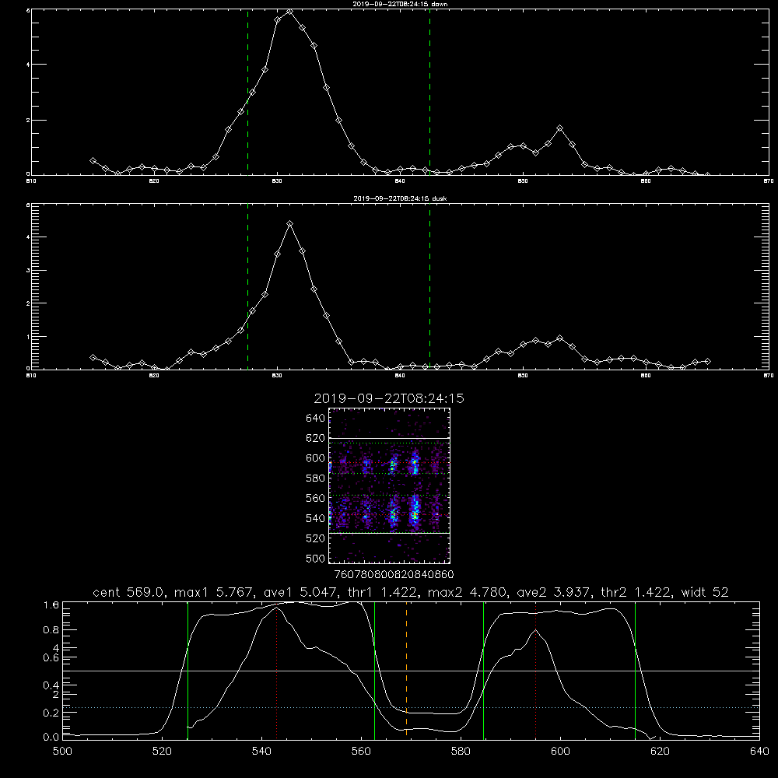Image resolution: width=778 pixels, height=778 pixels.
Task: Click the upper white horizontal line in spectral image
Action: coord(390,439)
